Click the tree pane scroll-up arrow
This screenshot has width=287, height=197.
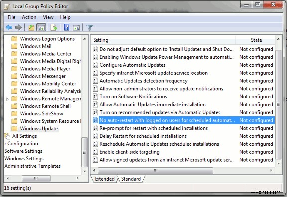[84, 39]
